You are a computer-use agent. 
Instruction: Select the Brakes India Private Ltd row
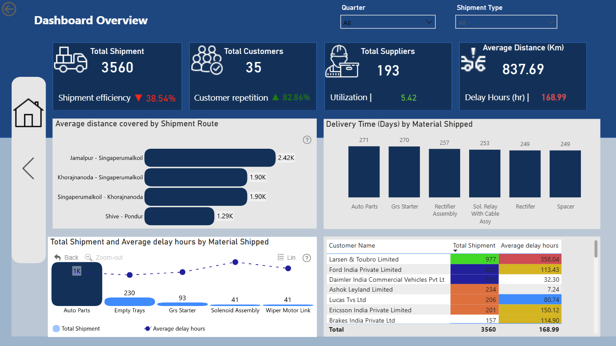pos(444,320)
